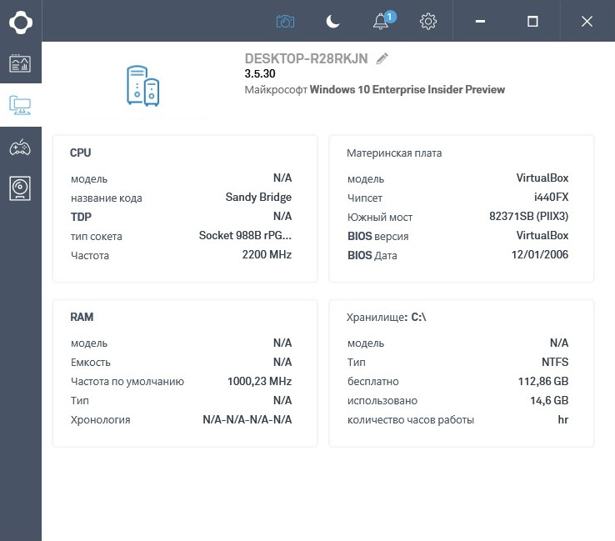Click the 82371SB (PIIX3) southbridge value
Viewport: 615px width, 541px height.
tap(528, 216)
